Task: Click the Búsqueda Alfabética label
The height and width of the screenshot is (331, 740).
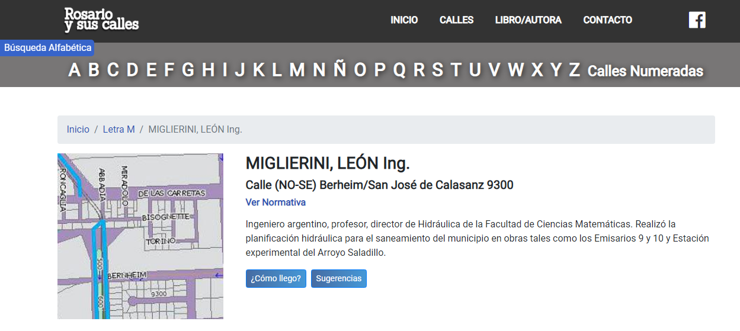Action: (x=47, y=48)
